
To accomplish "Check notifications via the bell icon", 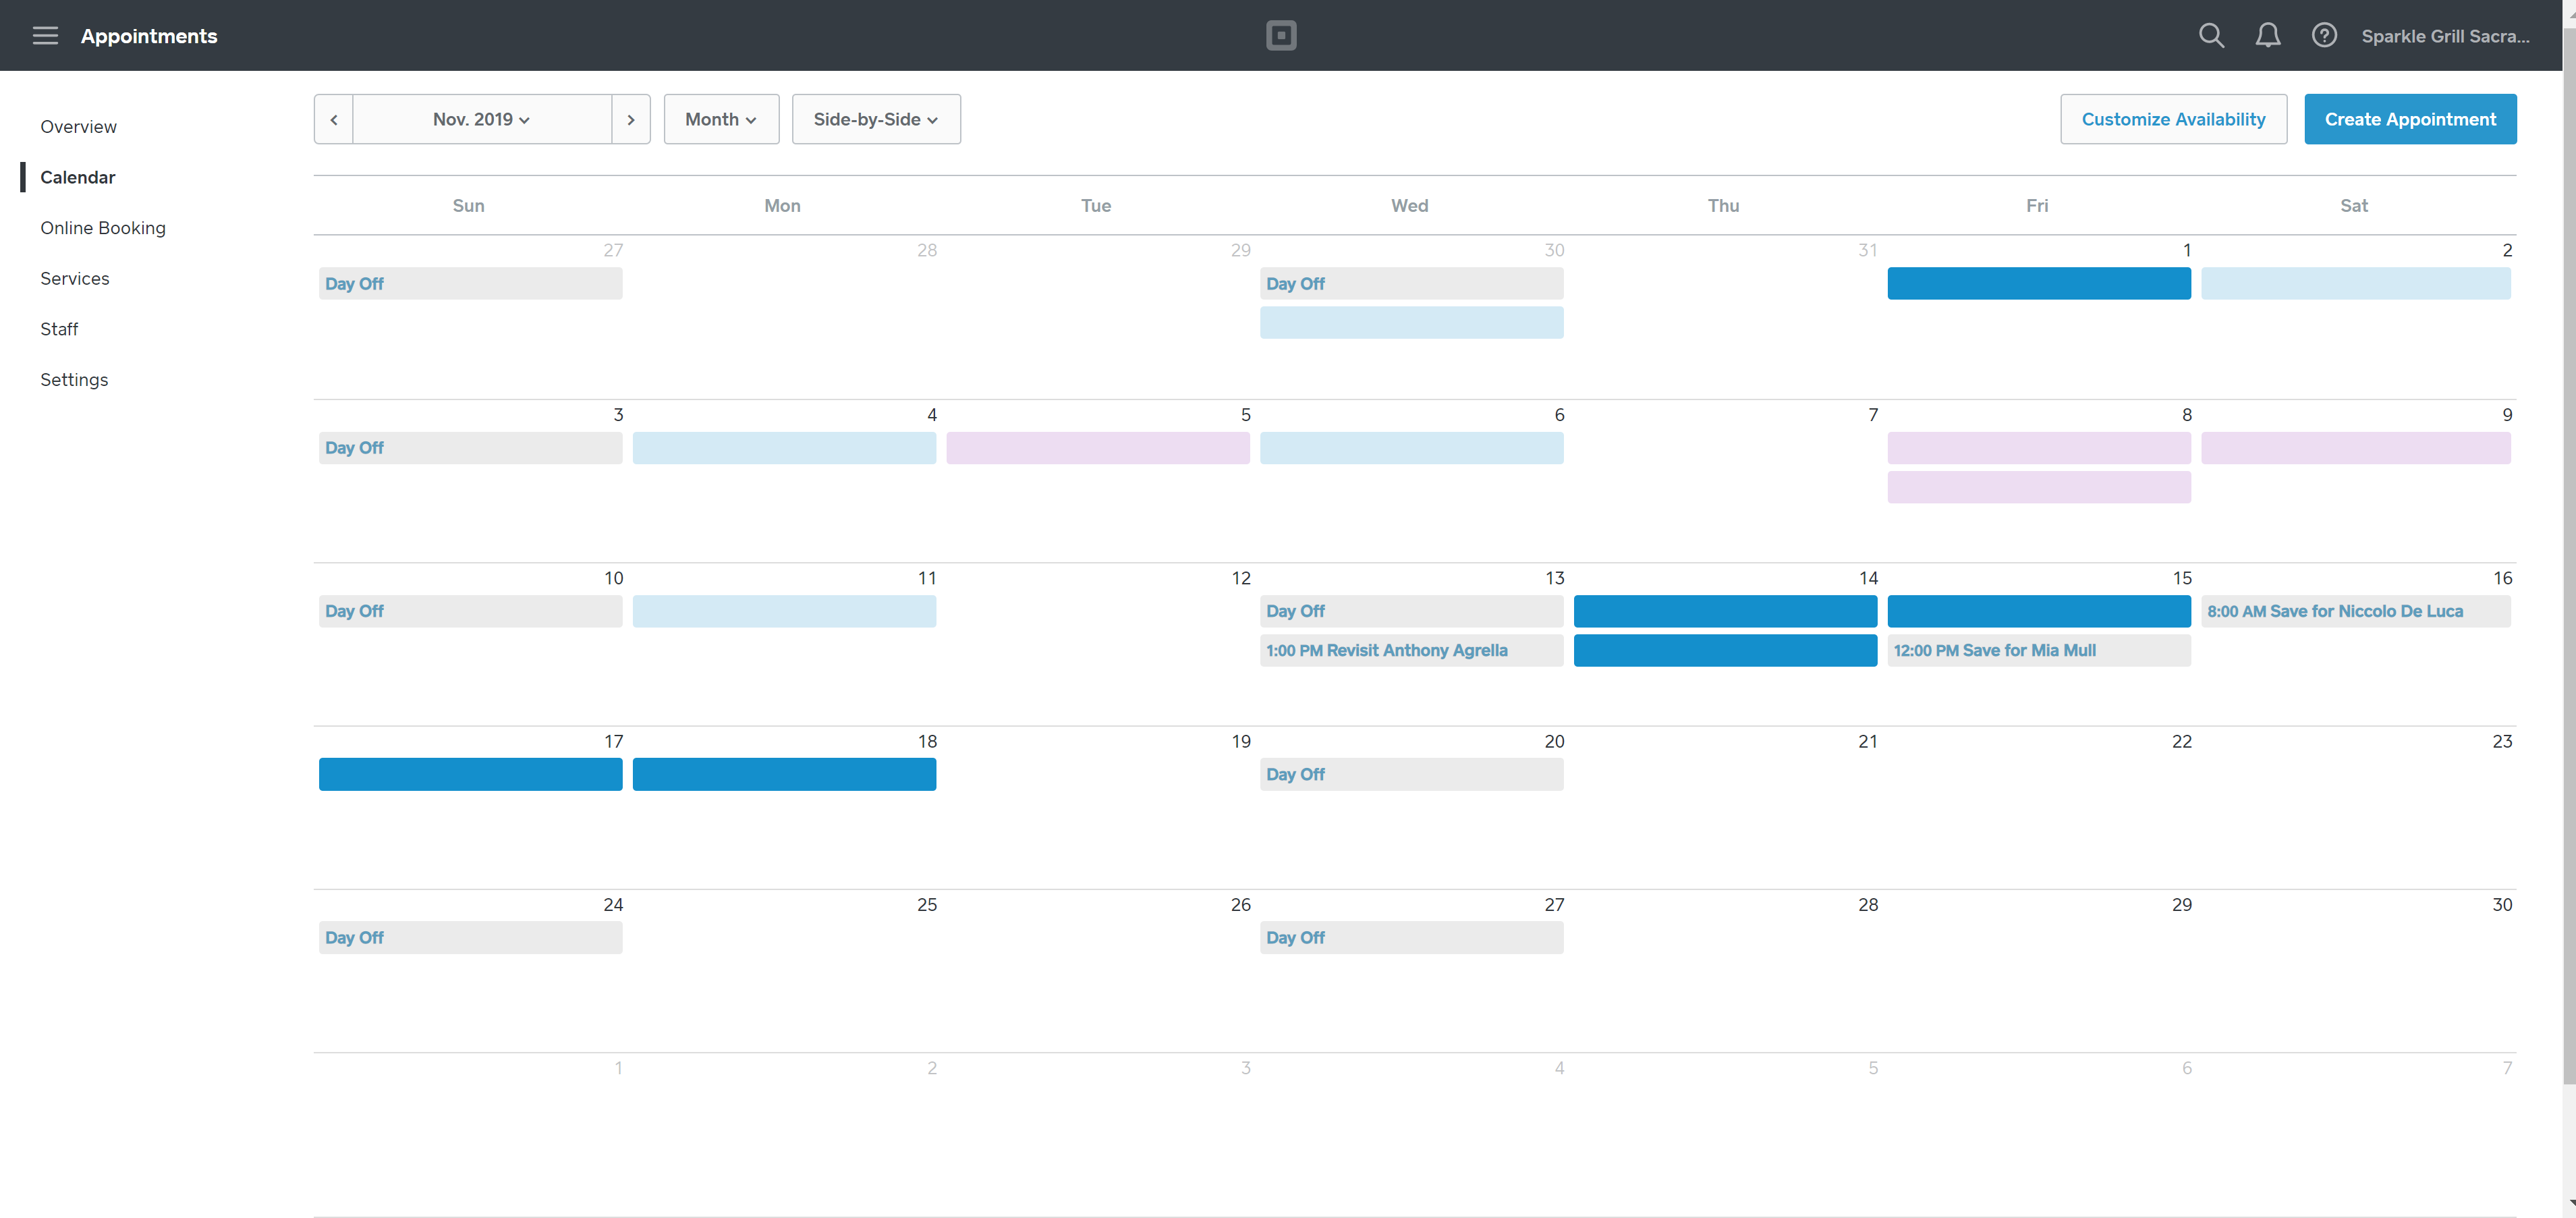I will [2268, 35].
